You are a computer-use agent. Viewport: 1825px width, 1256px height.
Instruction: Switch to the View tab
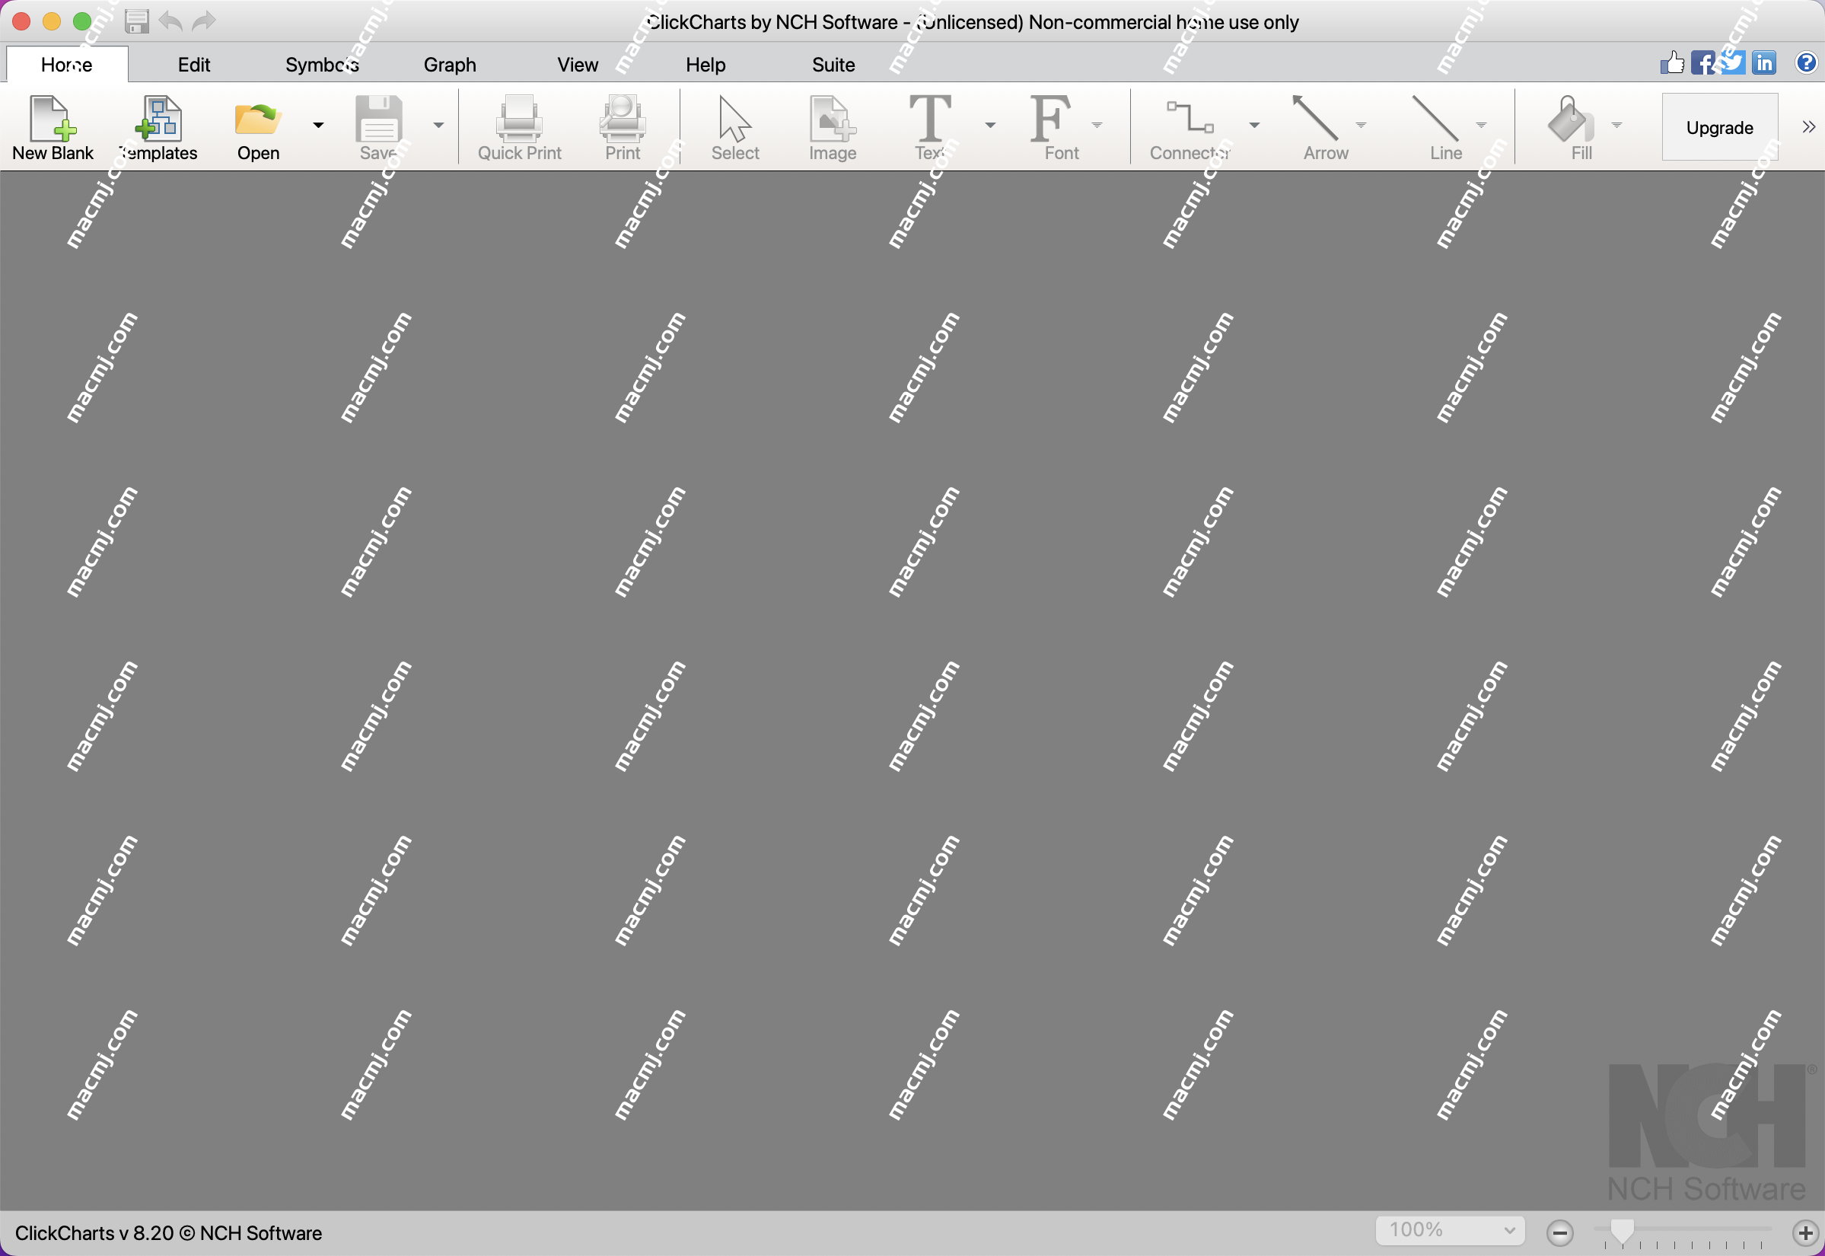(578, 65)
